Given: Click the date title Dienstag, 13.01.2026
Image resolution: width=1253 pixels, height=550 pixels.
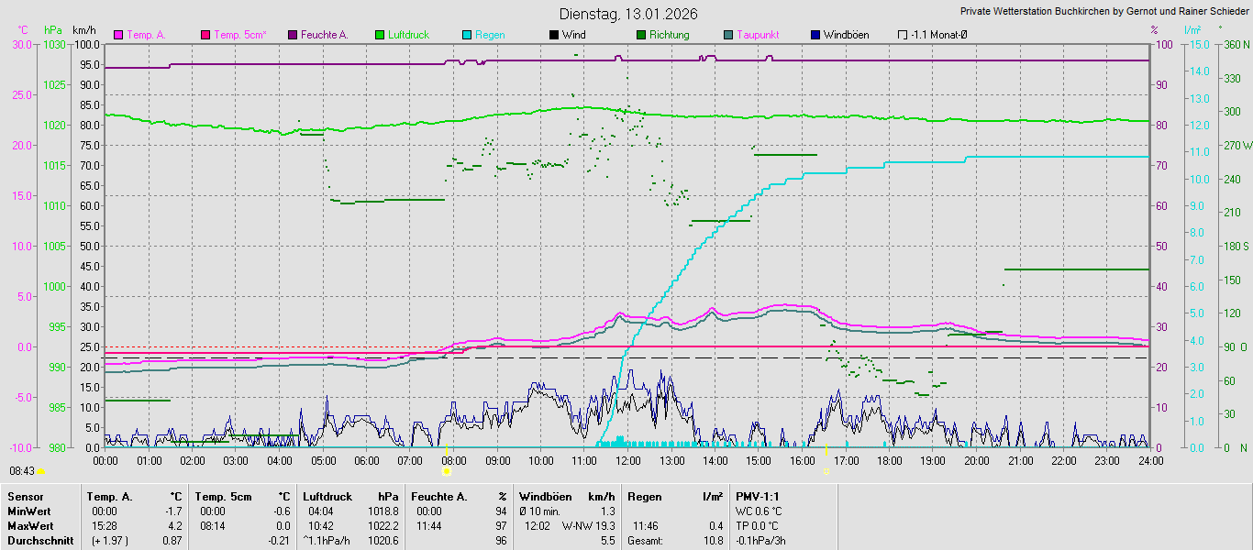Looking at the screenshot, I should point(628,14).
